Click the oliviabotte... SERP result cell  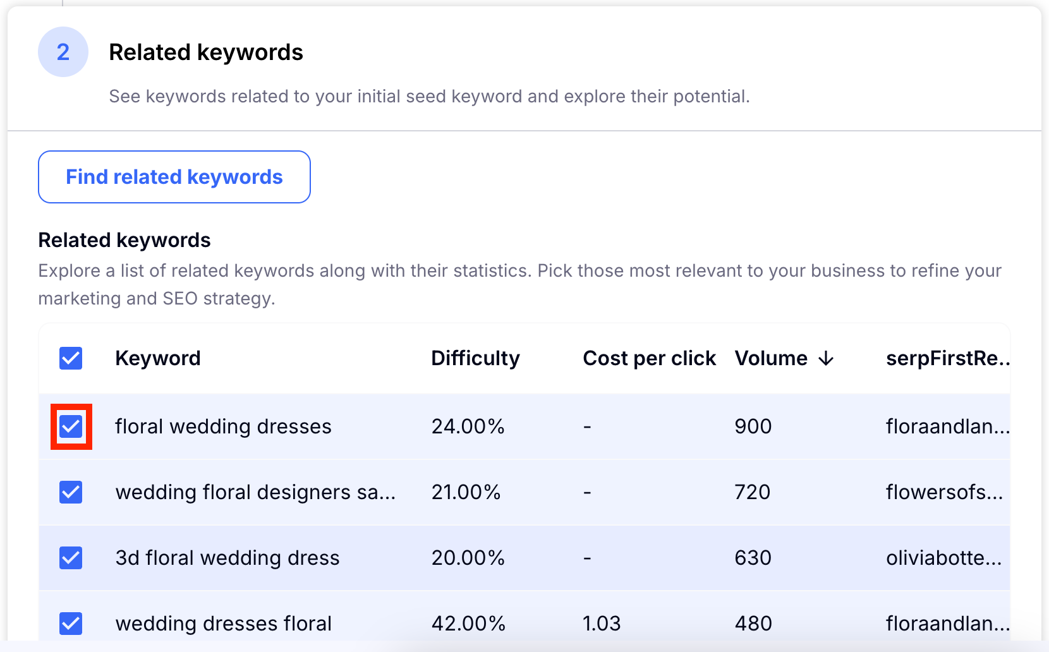[x=943, y=558]
